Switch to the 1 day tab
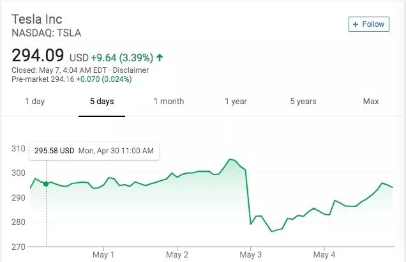This screenshot has height=262, width=406. (x=34, y=101)
